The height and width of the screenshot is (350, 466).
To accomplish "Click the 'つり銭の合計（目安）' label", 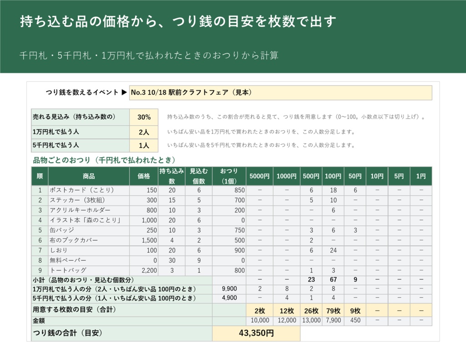I will (122, 333).
